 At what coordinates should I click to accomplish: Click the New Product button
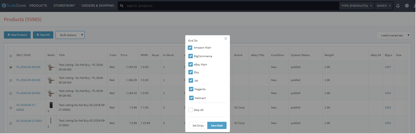pyautogui.click(x=17, y=35)
